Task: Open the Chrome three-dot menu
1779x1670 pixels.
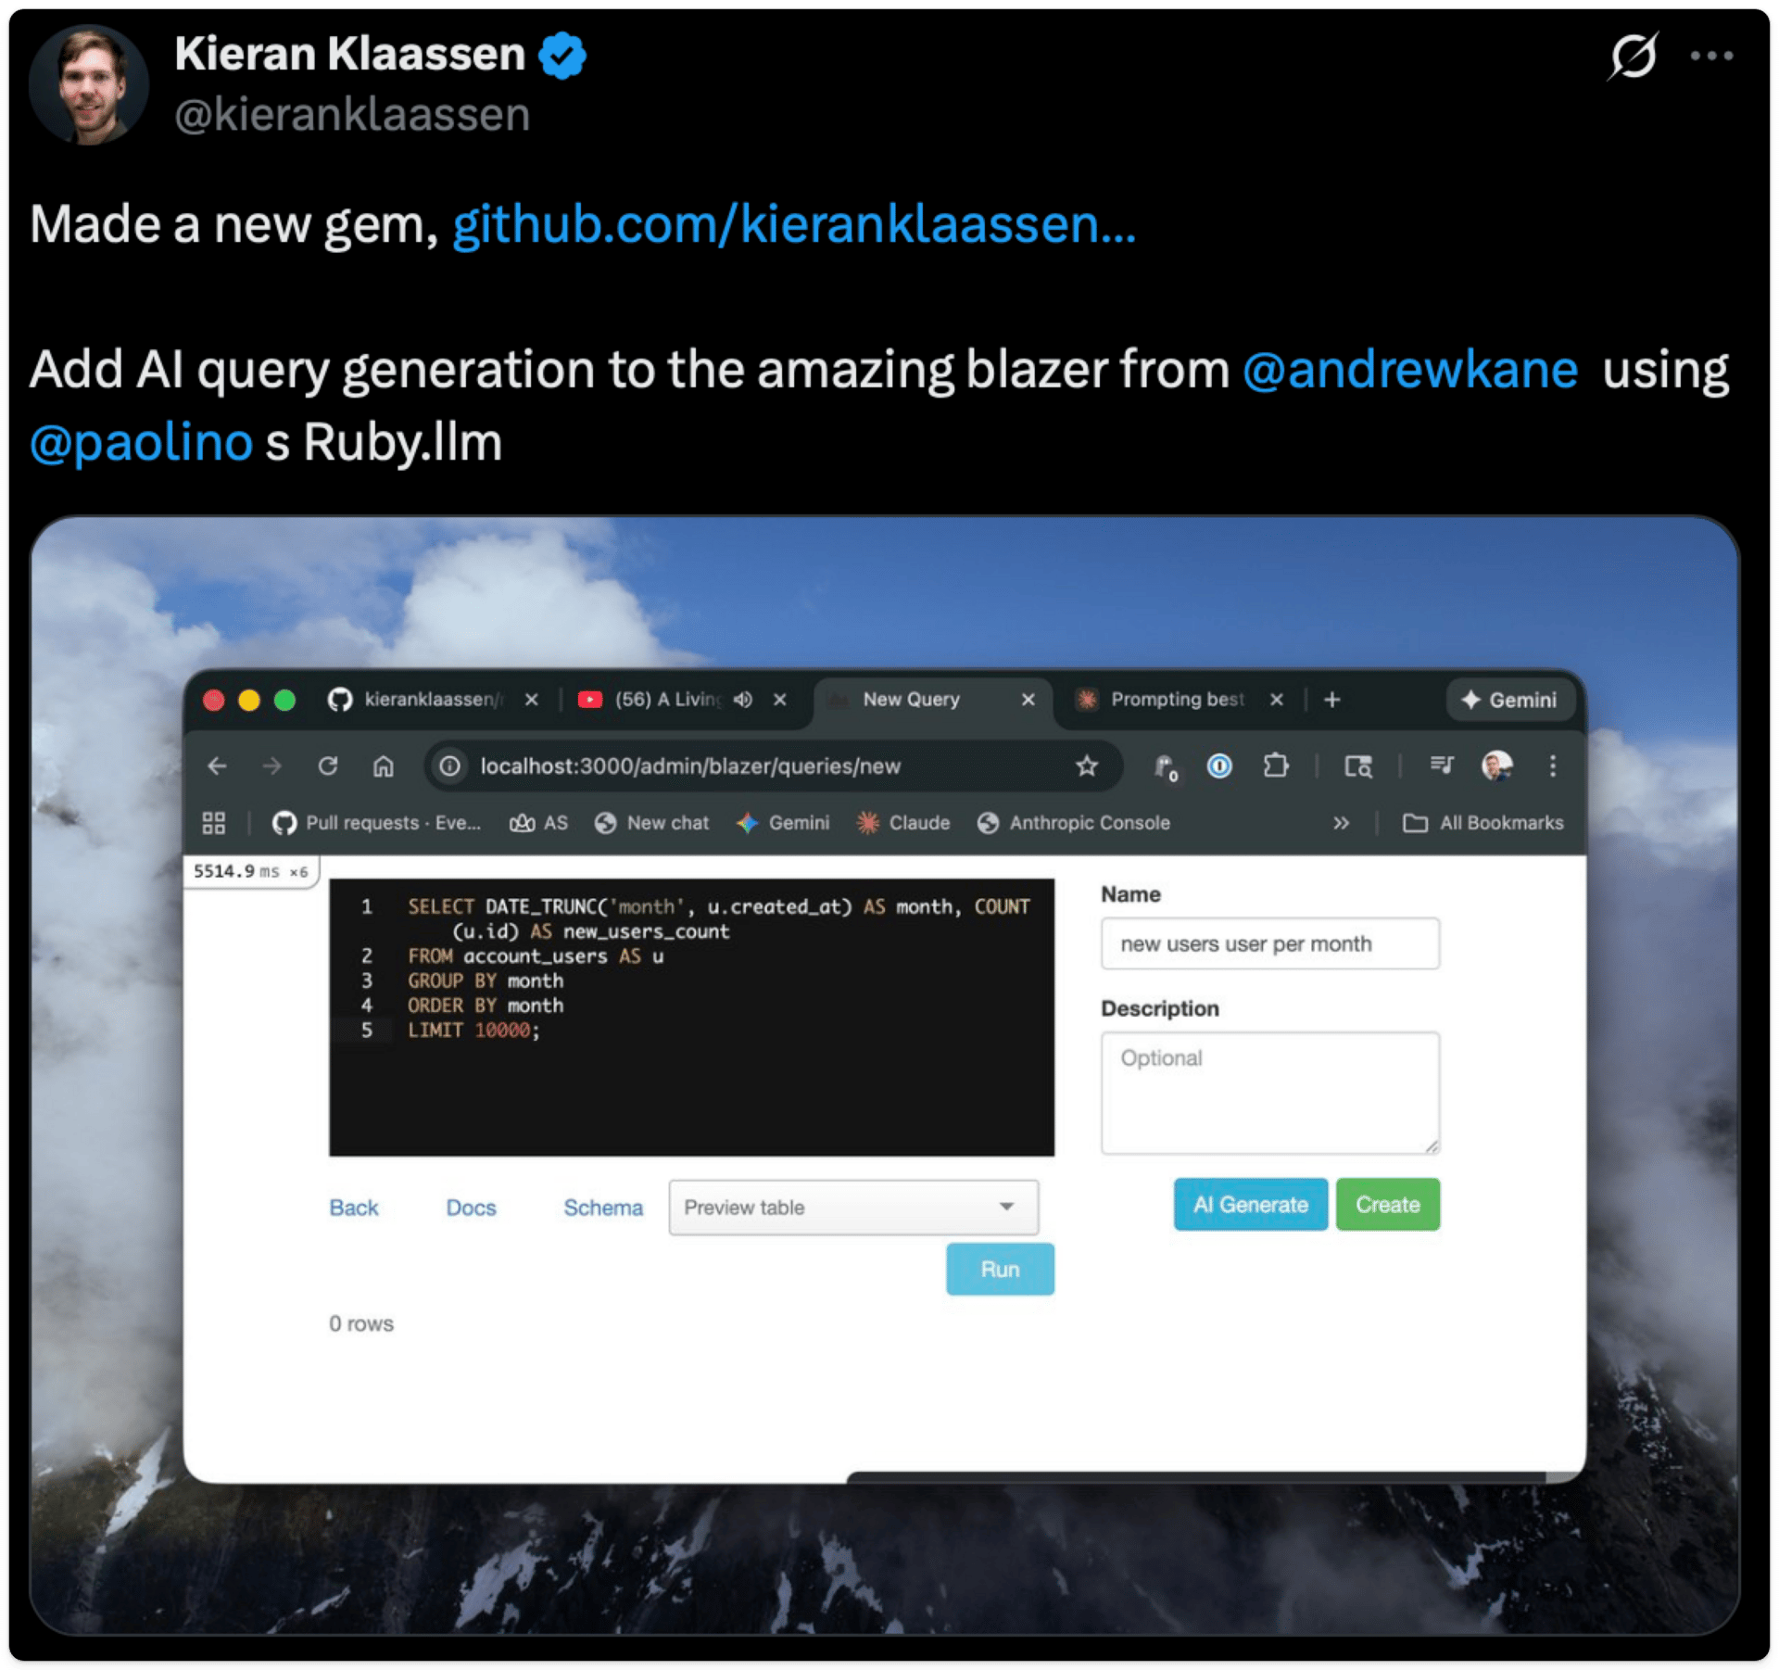Action: point(1552,766)
